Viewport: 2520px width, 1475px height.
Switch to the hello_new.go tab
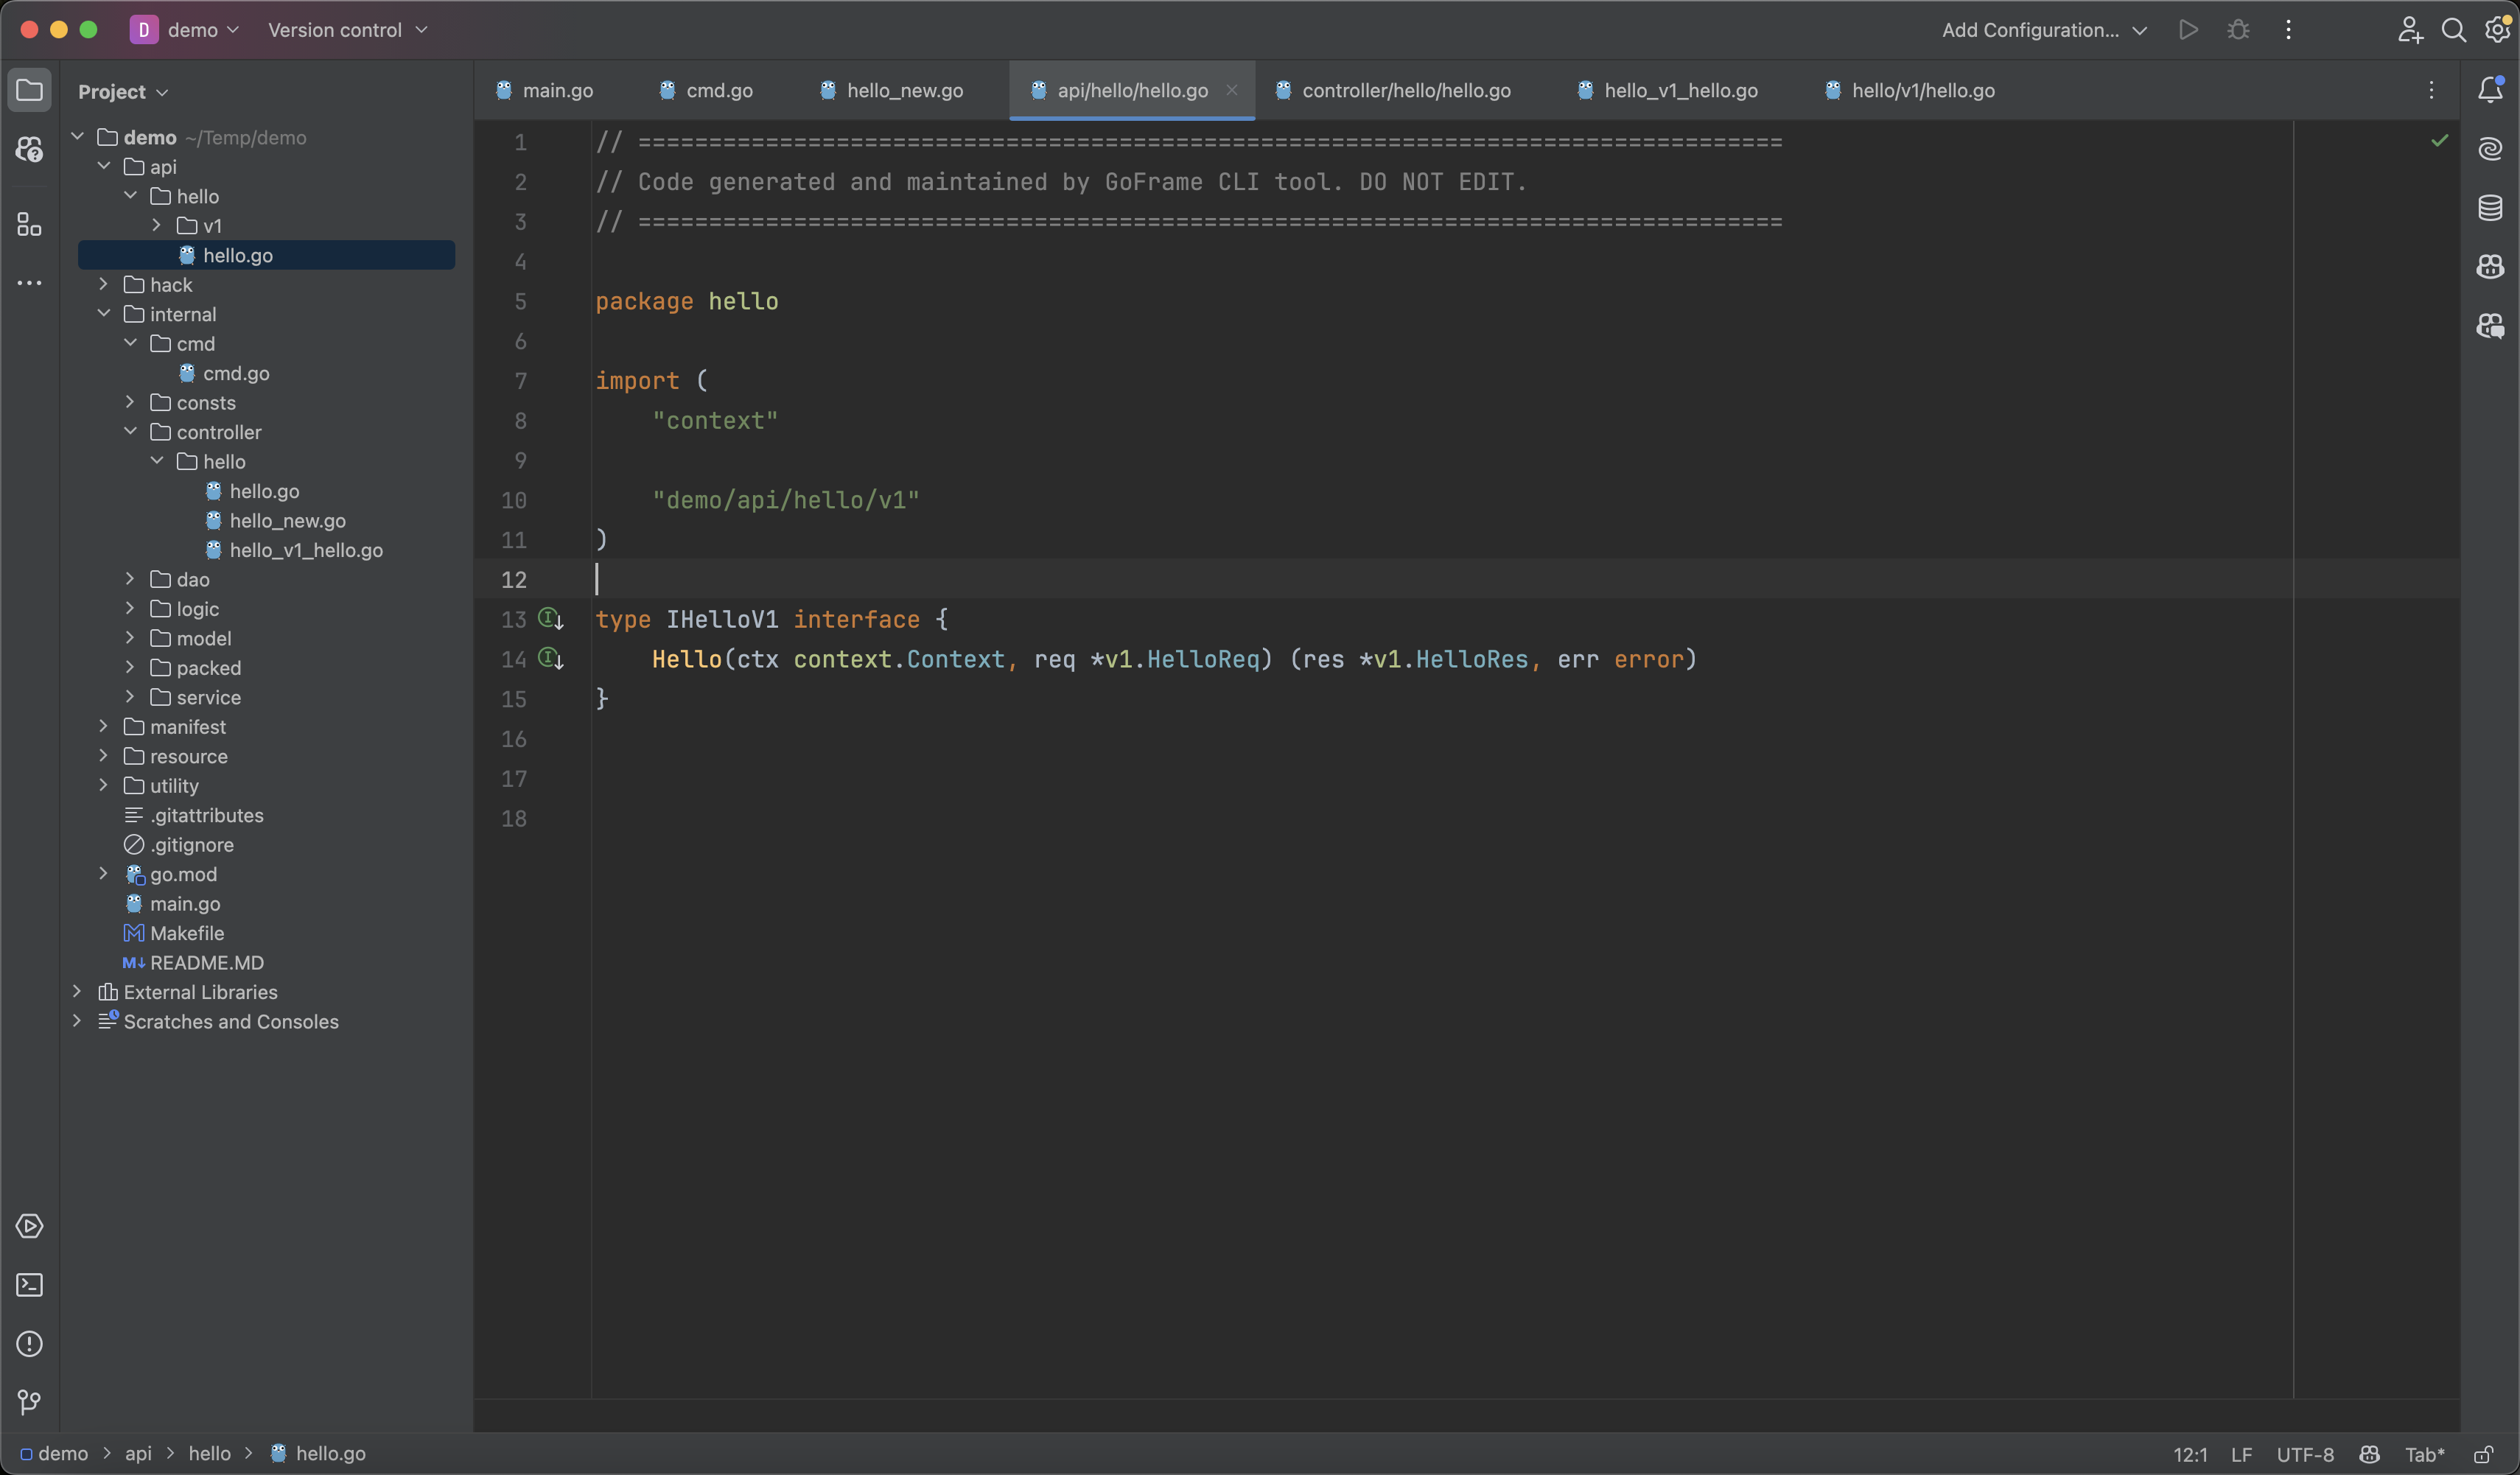[904, 90]
